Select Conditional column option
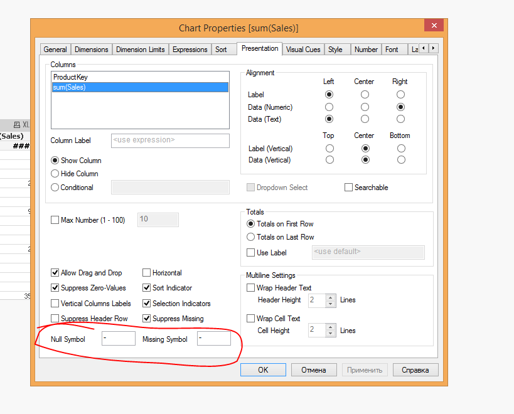The width and height of the screenshot is (514, 414). pyautogui.click(x=55, y=188)
